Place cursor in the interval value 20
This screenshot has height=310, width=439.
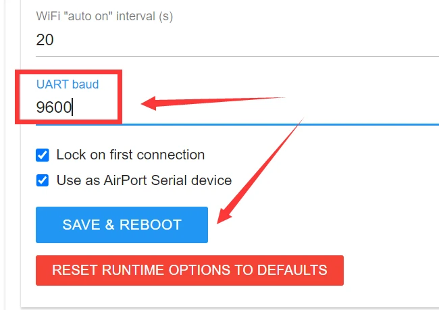tap(45, 39)
